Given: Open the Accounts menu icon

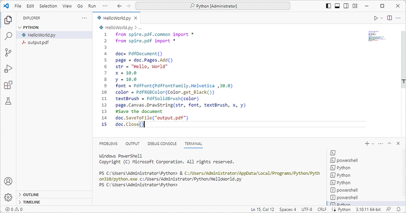Looking at the screenshot, I should point(8,181).
